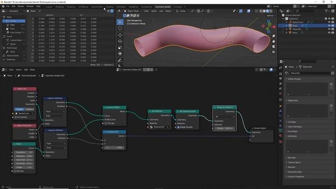
Task: Select the Transform tool in viewport
Action: (x=120, y=54)
